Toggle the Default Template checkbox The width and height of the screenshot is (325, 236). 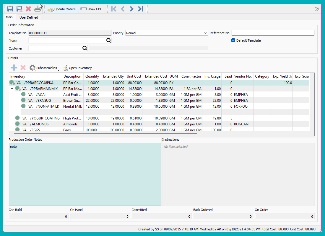pos(233,40)
